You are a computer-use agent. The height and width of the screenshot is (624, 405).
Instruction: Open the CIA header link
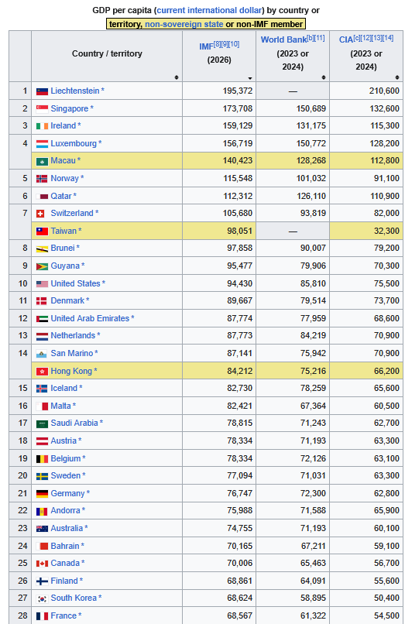[x=346, y=39]
